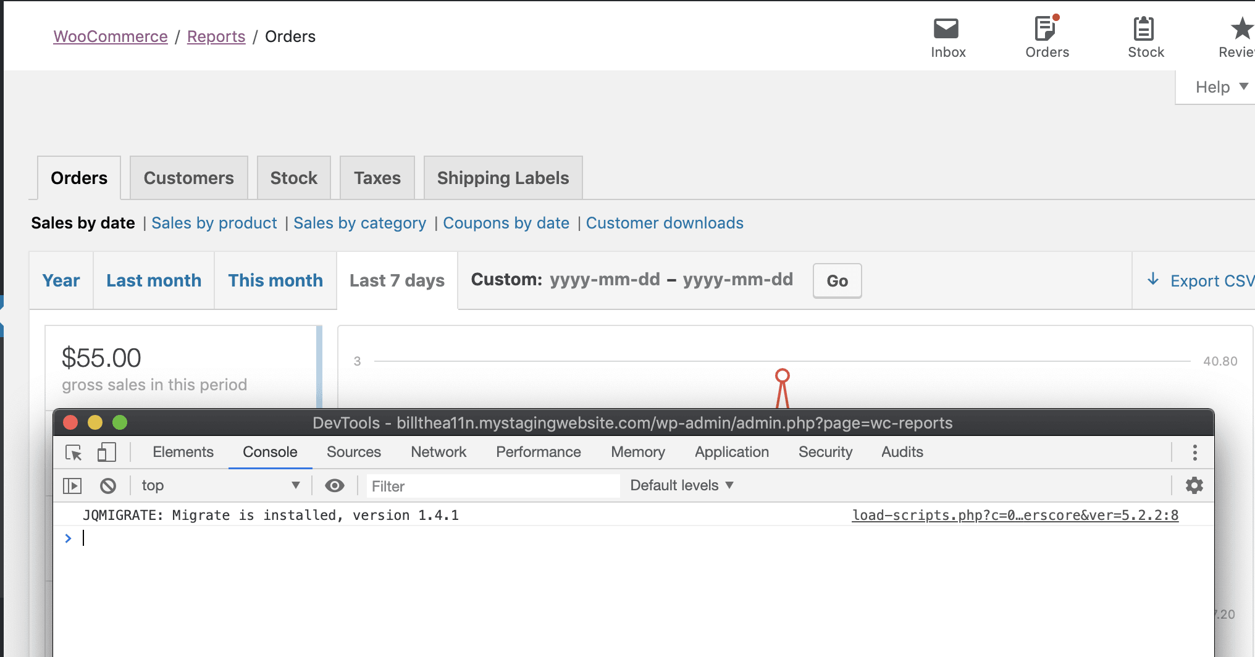Viewport: 1255px width, 657px height.
Task: Open DevTools console settings gear
Action: tap(1194, 485)
